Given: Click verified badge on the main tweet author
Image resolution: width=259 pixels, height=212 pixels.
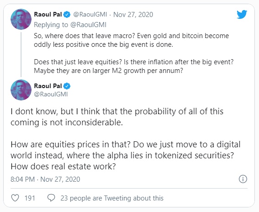Looking at the screenshot, I should 67,86.
